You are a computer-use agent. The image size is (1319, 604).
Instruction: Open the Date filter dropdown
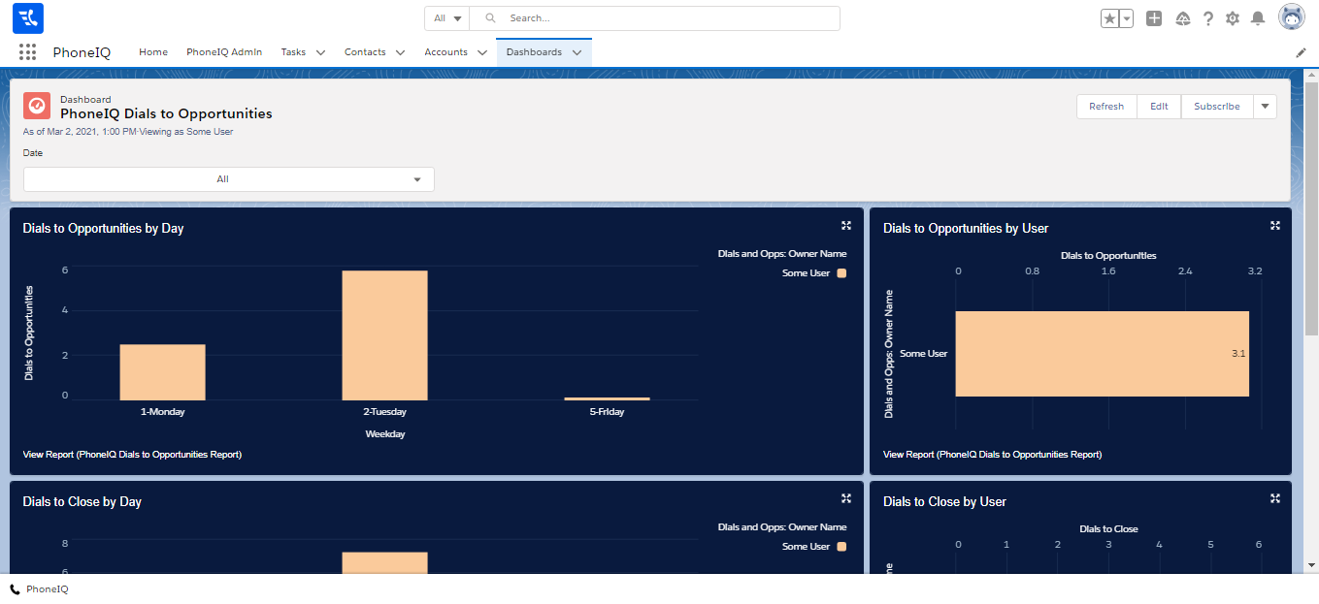click(x=229, y=179)
